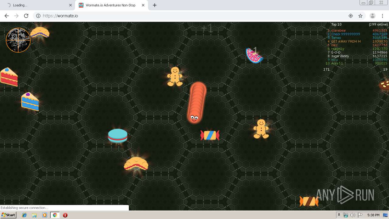
Task: Select the Wormate.io Adventures Non-Stop tab
Action: click(x=111, y=5)
